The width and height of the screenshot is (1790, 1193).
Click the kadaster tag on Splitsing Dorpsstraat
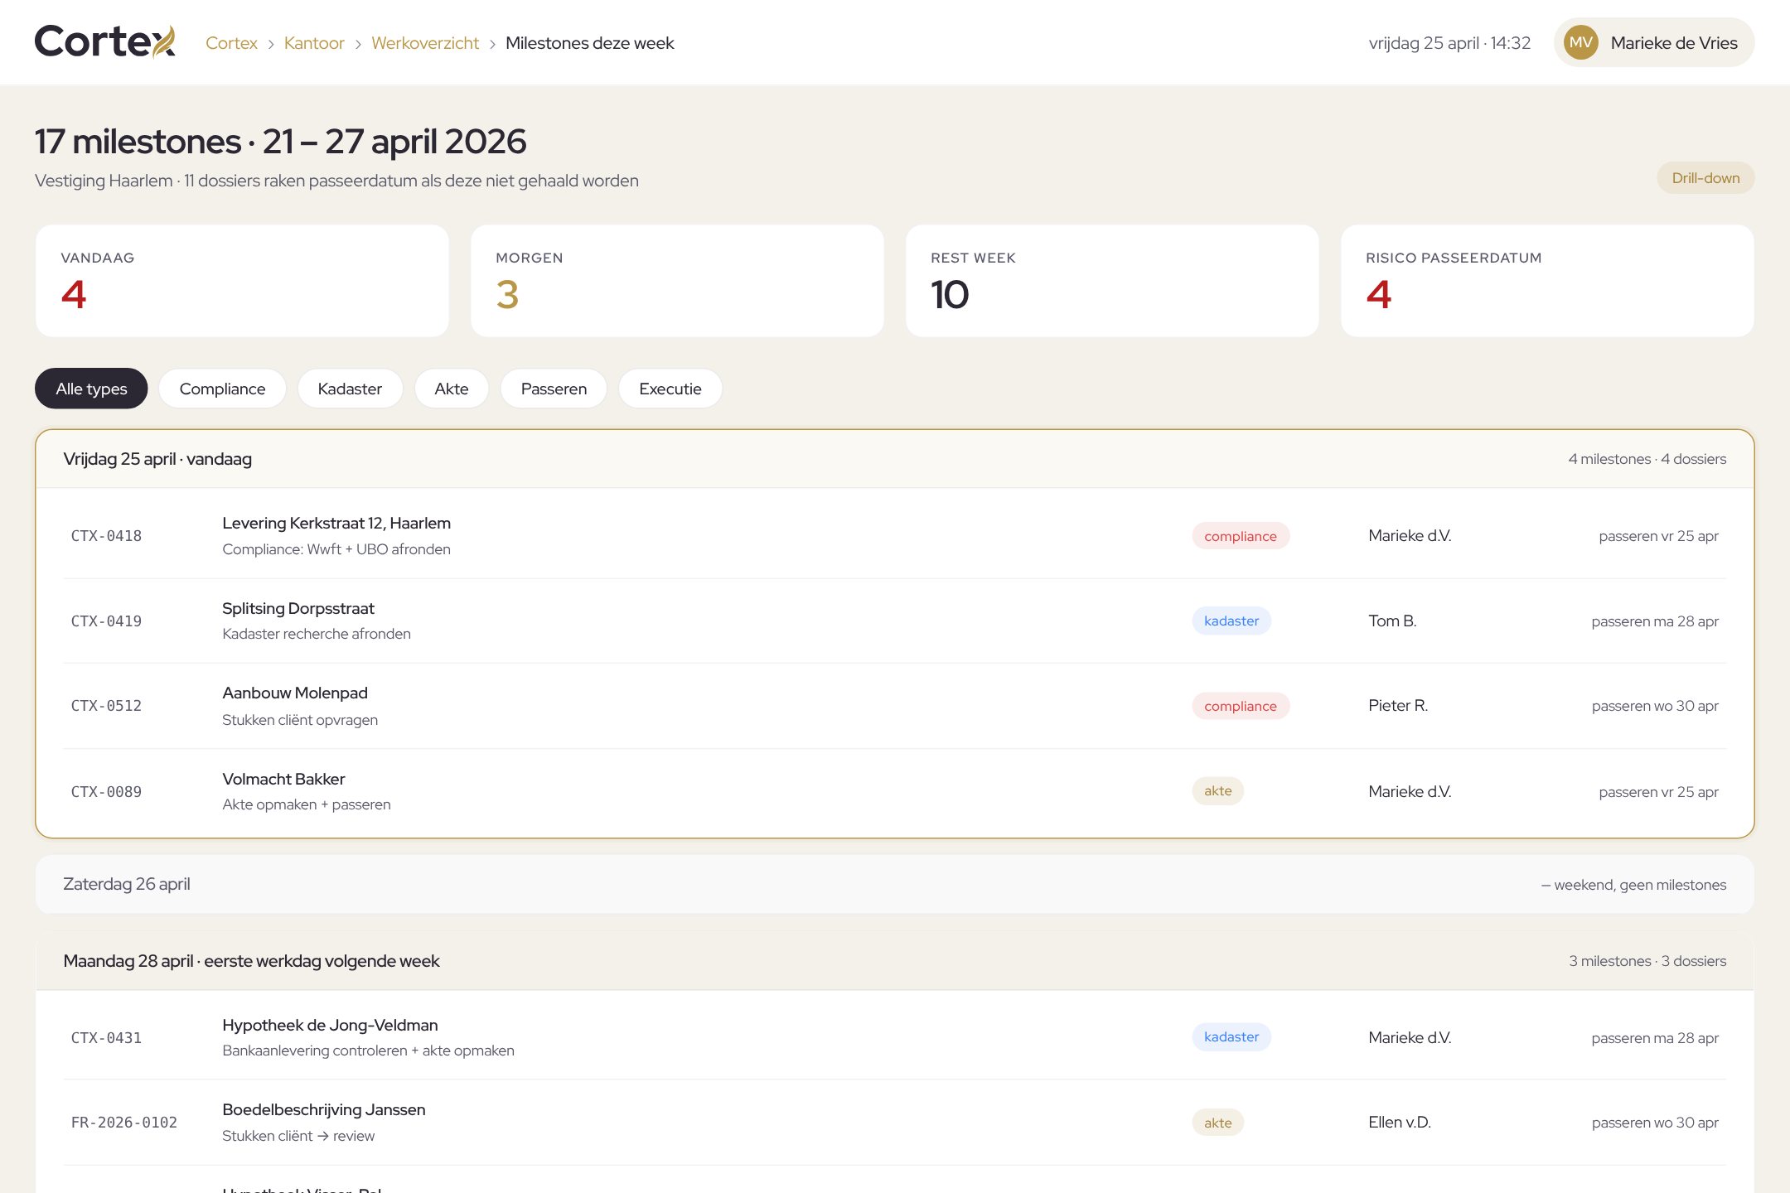(x=1231, y=621)
